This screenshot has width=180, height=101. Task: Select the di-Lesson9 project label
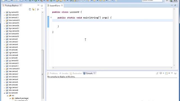[13, 93]
